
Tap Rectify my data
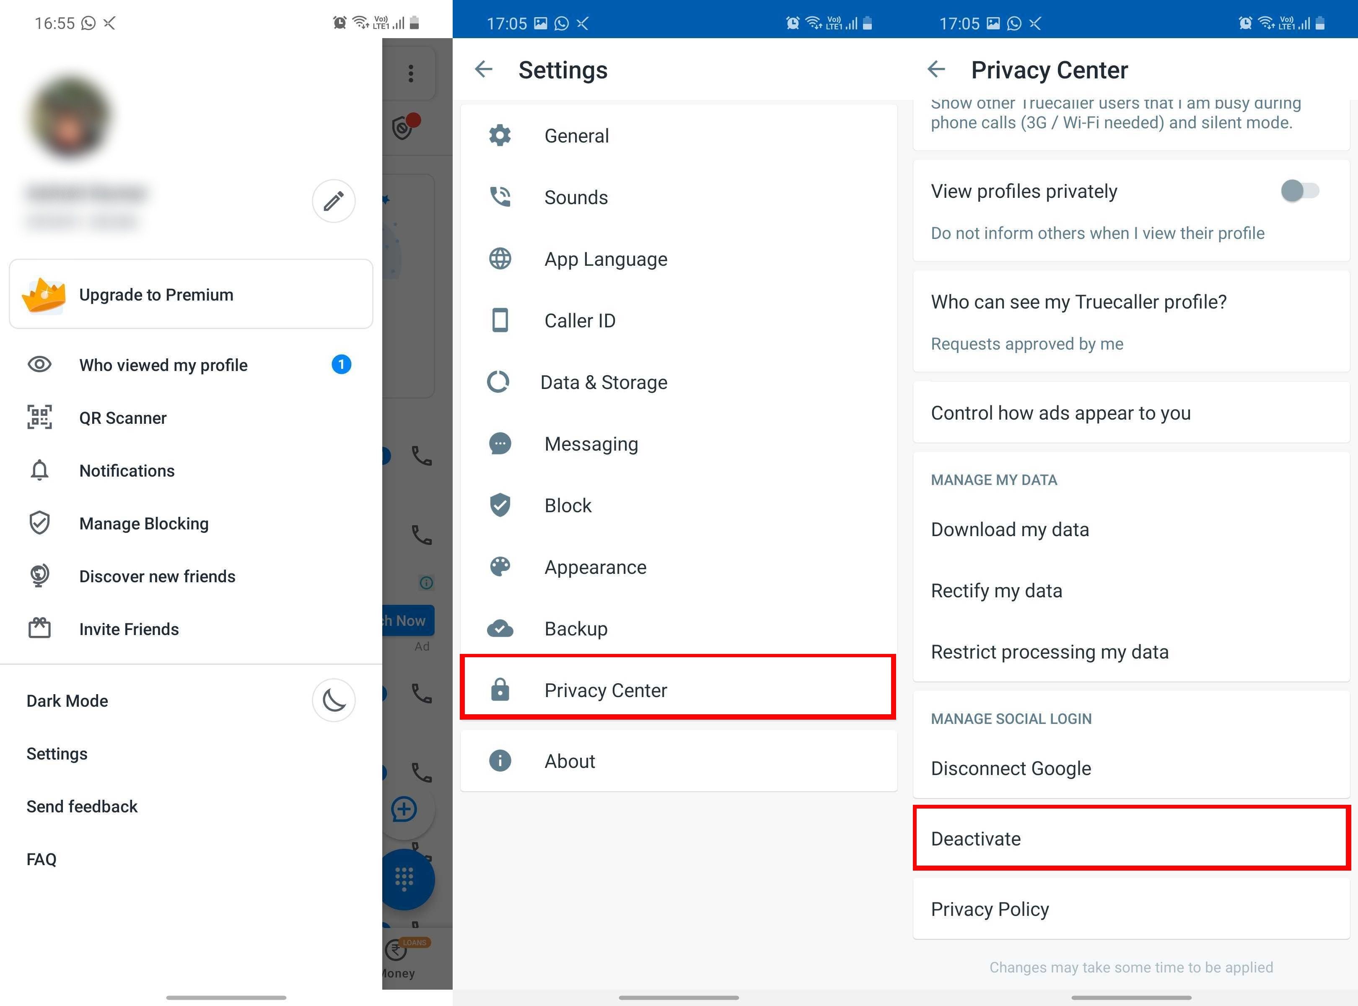tap(1131, 590)
